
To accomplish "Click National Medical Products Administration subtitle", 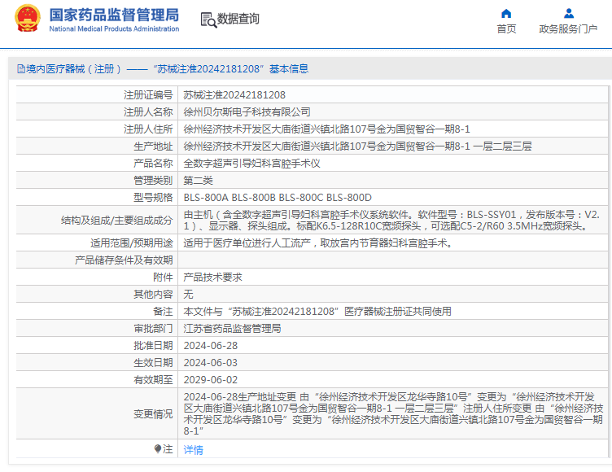I will point(114,29).
